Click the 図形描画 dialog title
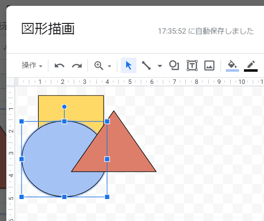264x221 pixels. pos(48,29)
